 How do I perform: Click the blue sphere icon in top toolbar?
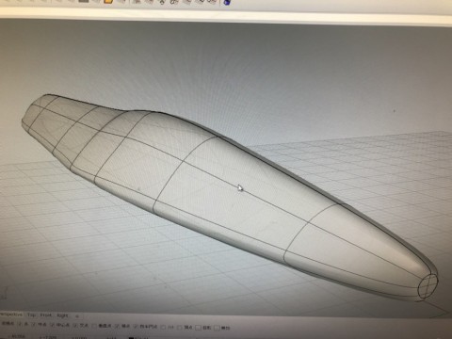[227, 2]
